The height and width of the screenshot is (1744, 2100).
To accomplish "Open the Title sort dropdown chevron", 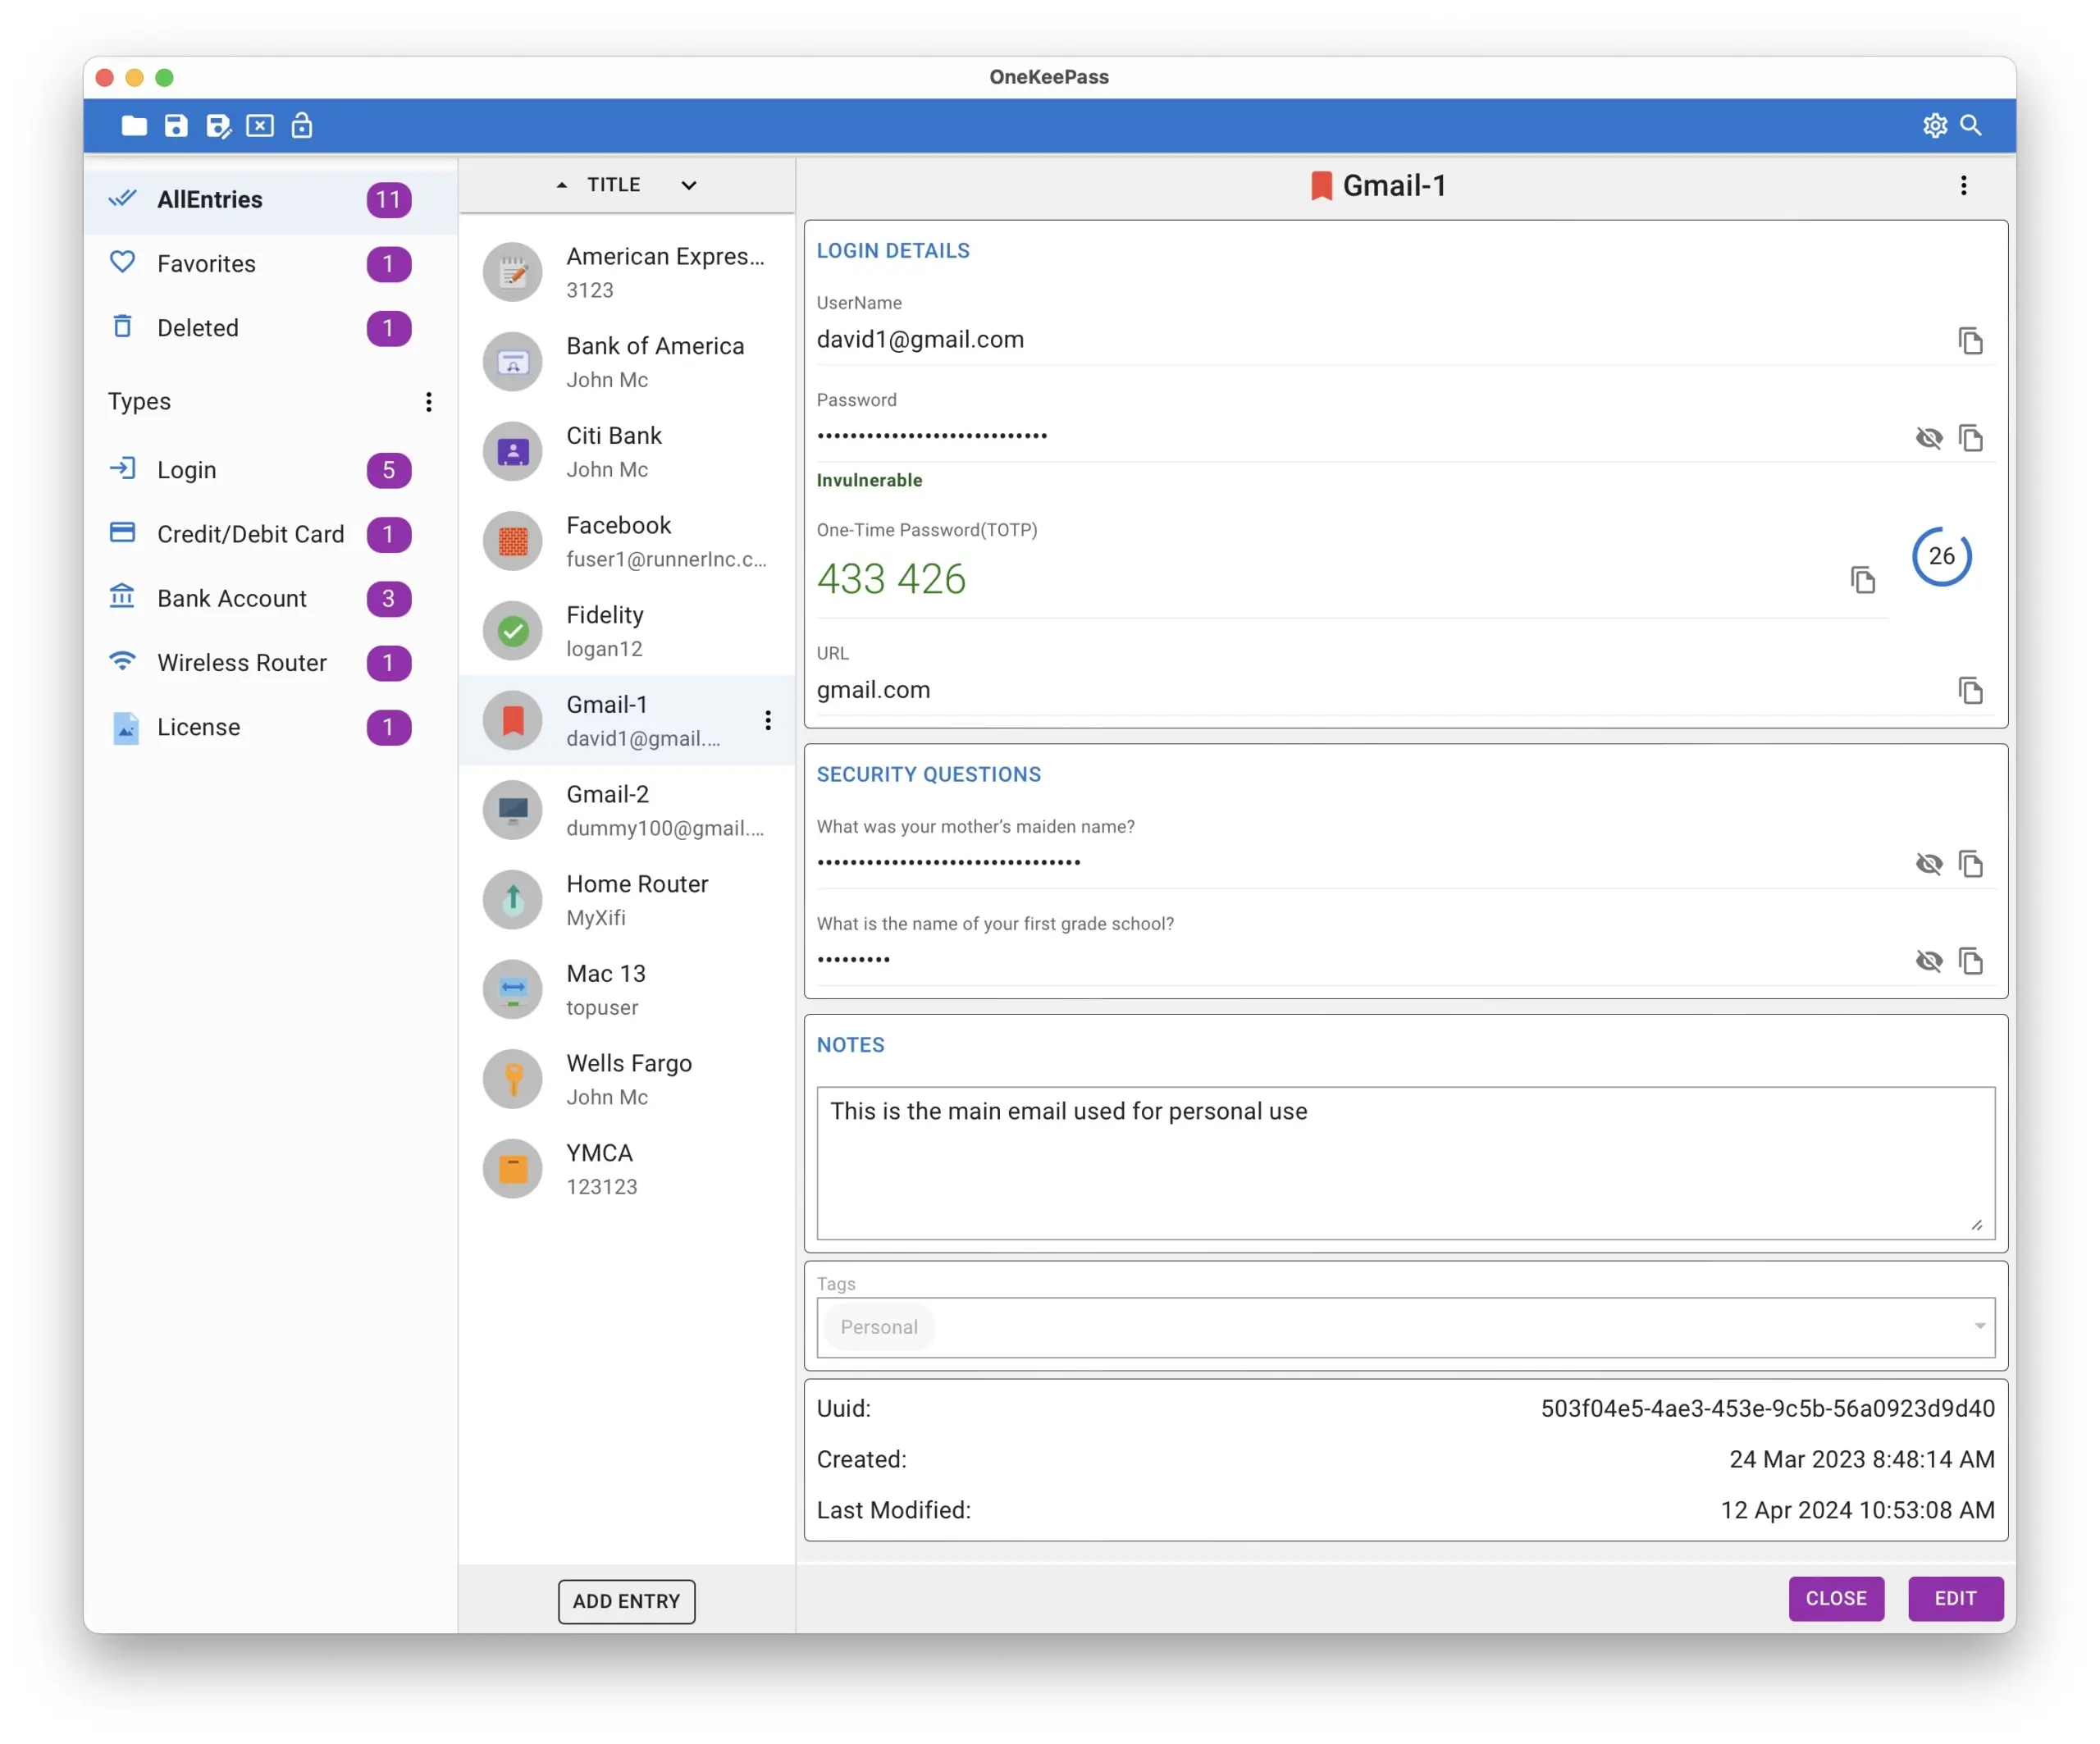I will tap(688, 185).
